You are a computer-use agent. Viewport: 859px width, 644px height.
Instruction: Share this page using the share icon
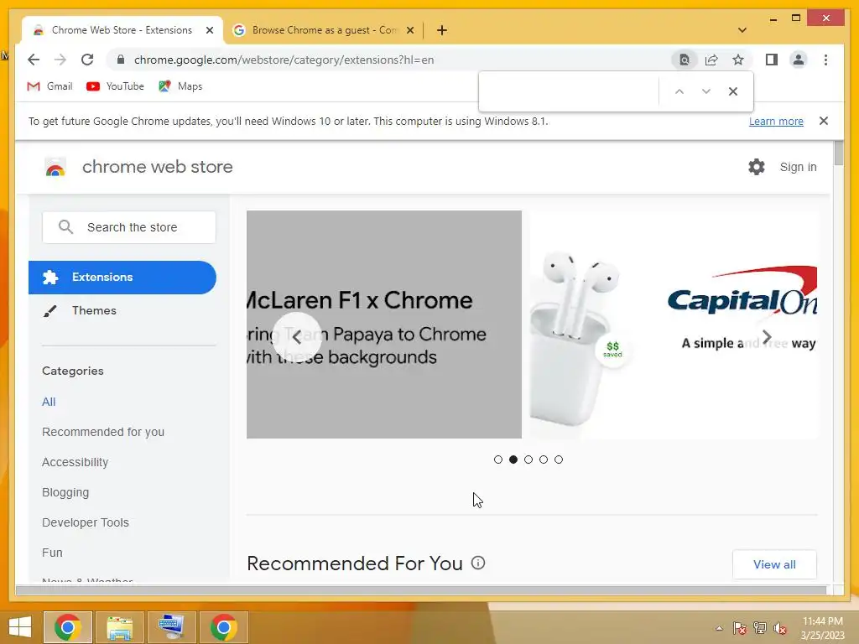tap(711, 60)
